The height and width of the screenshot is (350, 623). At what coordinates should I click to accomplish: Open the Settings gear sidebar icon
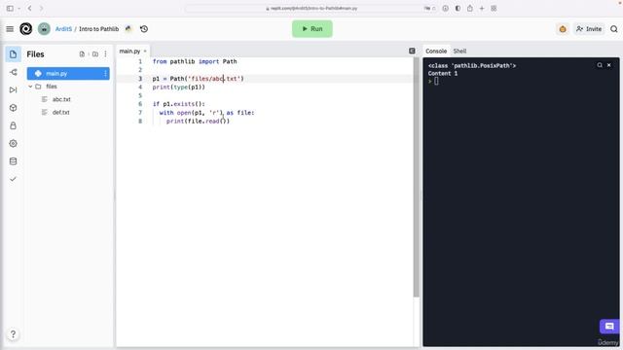13,144
